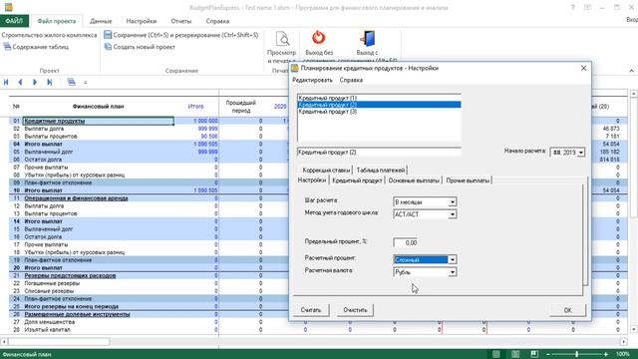
Task: Jump to first sheet navigation arrow
Action: point(6,82)
